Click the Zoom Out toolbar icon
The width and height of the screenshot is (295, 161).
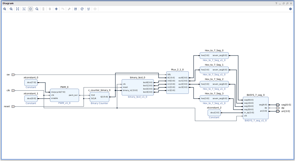point(11,9)
